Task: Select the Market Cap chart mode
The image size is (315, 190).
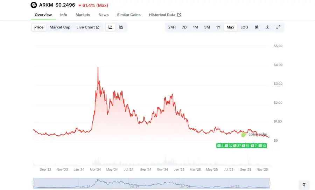Action: (x=60, y=27)
